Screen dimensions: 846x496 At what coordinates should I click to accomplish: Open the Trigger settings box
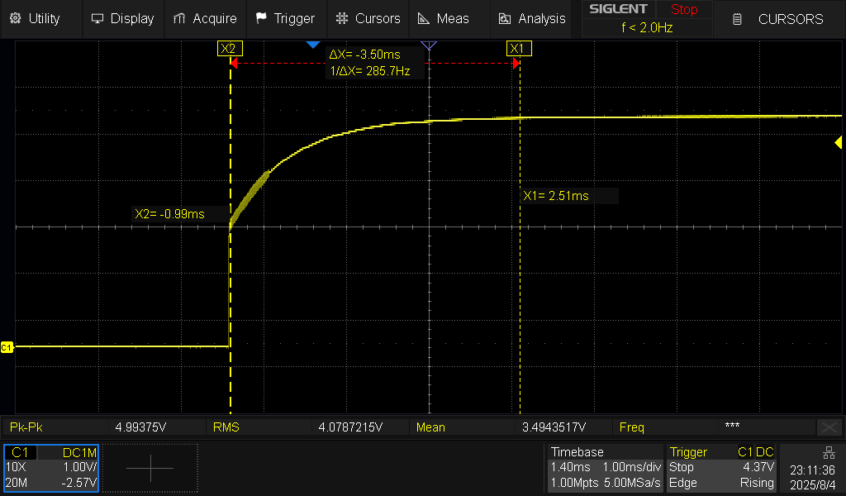[722, 468]
